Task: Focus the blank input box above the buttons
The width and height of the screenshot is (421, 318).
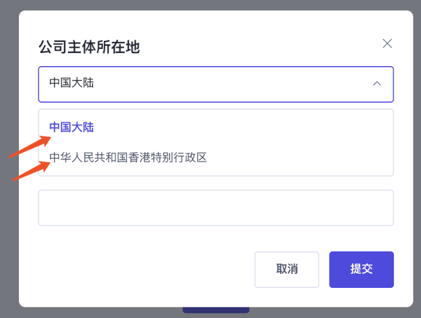Action: click(216, 208)
